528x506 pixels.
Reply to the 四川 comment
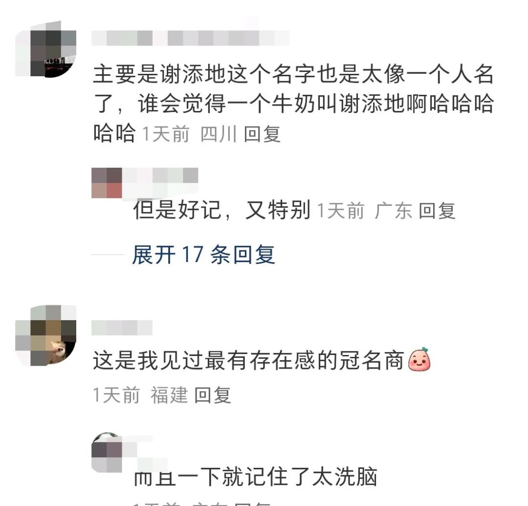pos(263,134)
